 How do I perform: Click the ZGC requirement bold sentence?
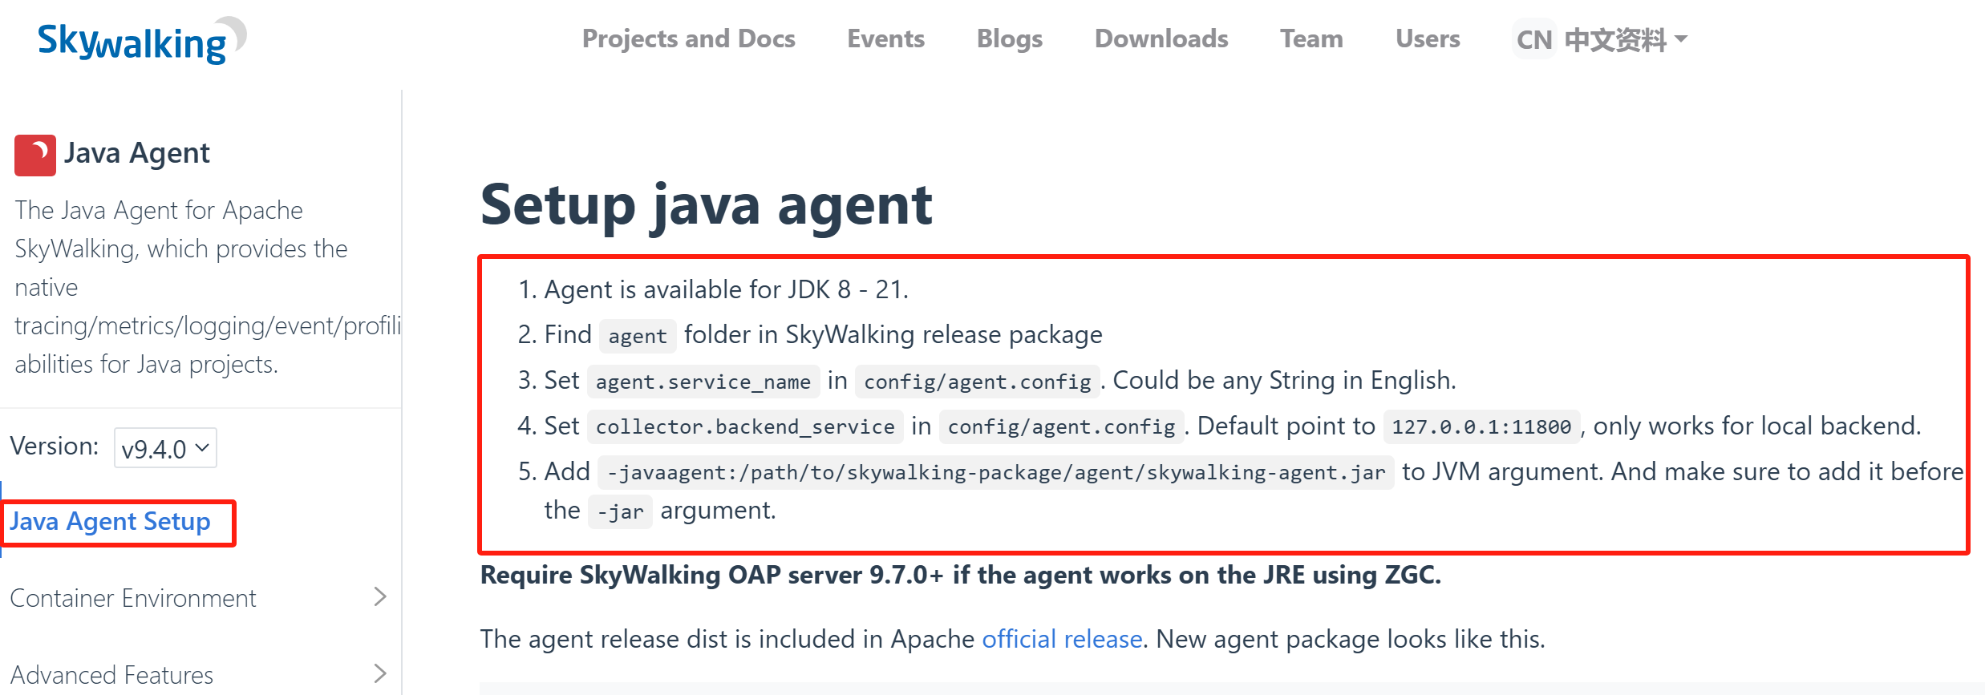961,575
